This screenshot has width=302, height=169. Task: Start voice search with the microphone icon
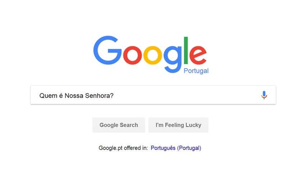click(264, 95)
